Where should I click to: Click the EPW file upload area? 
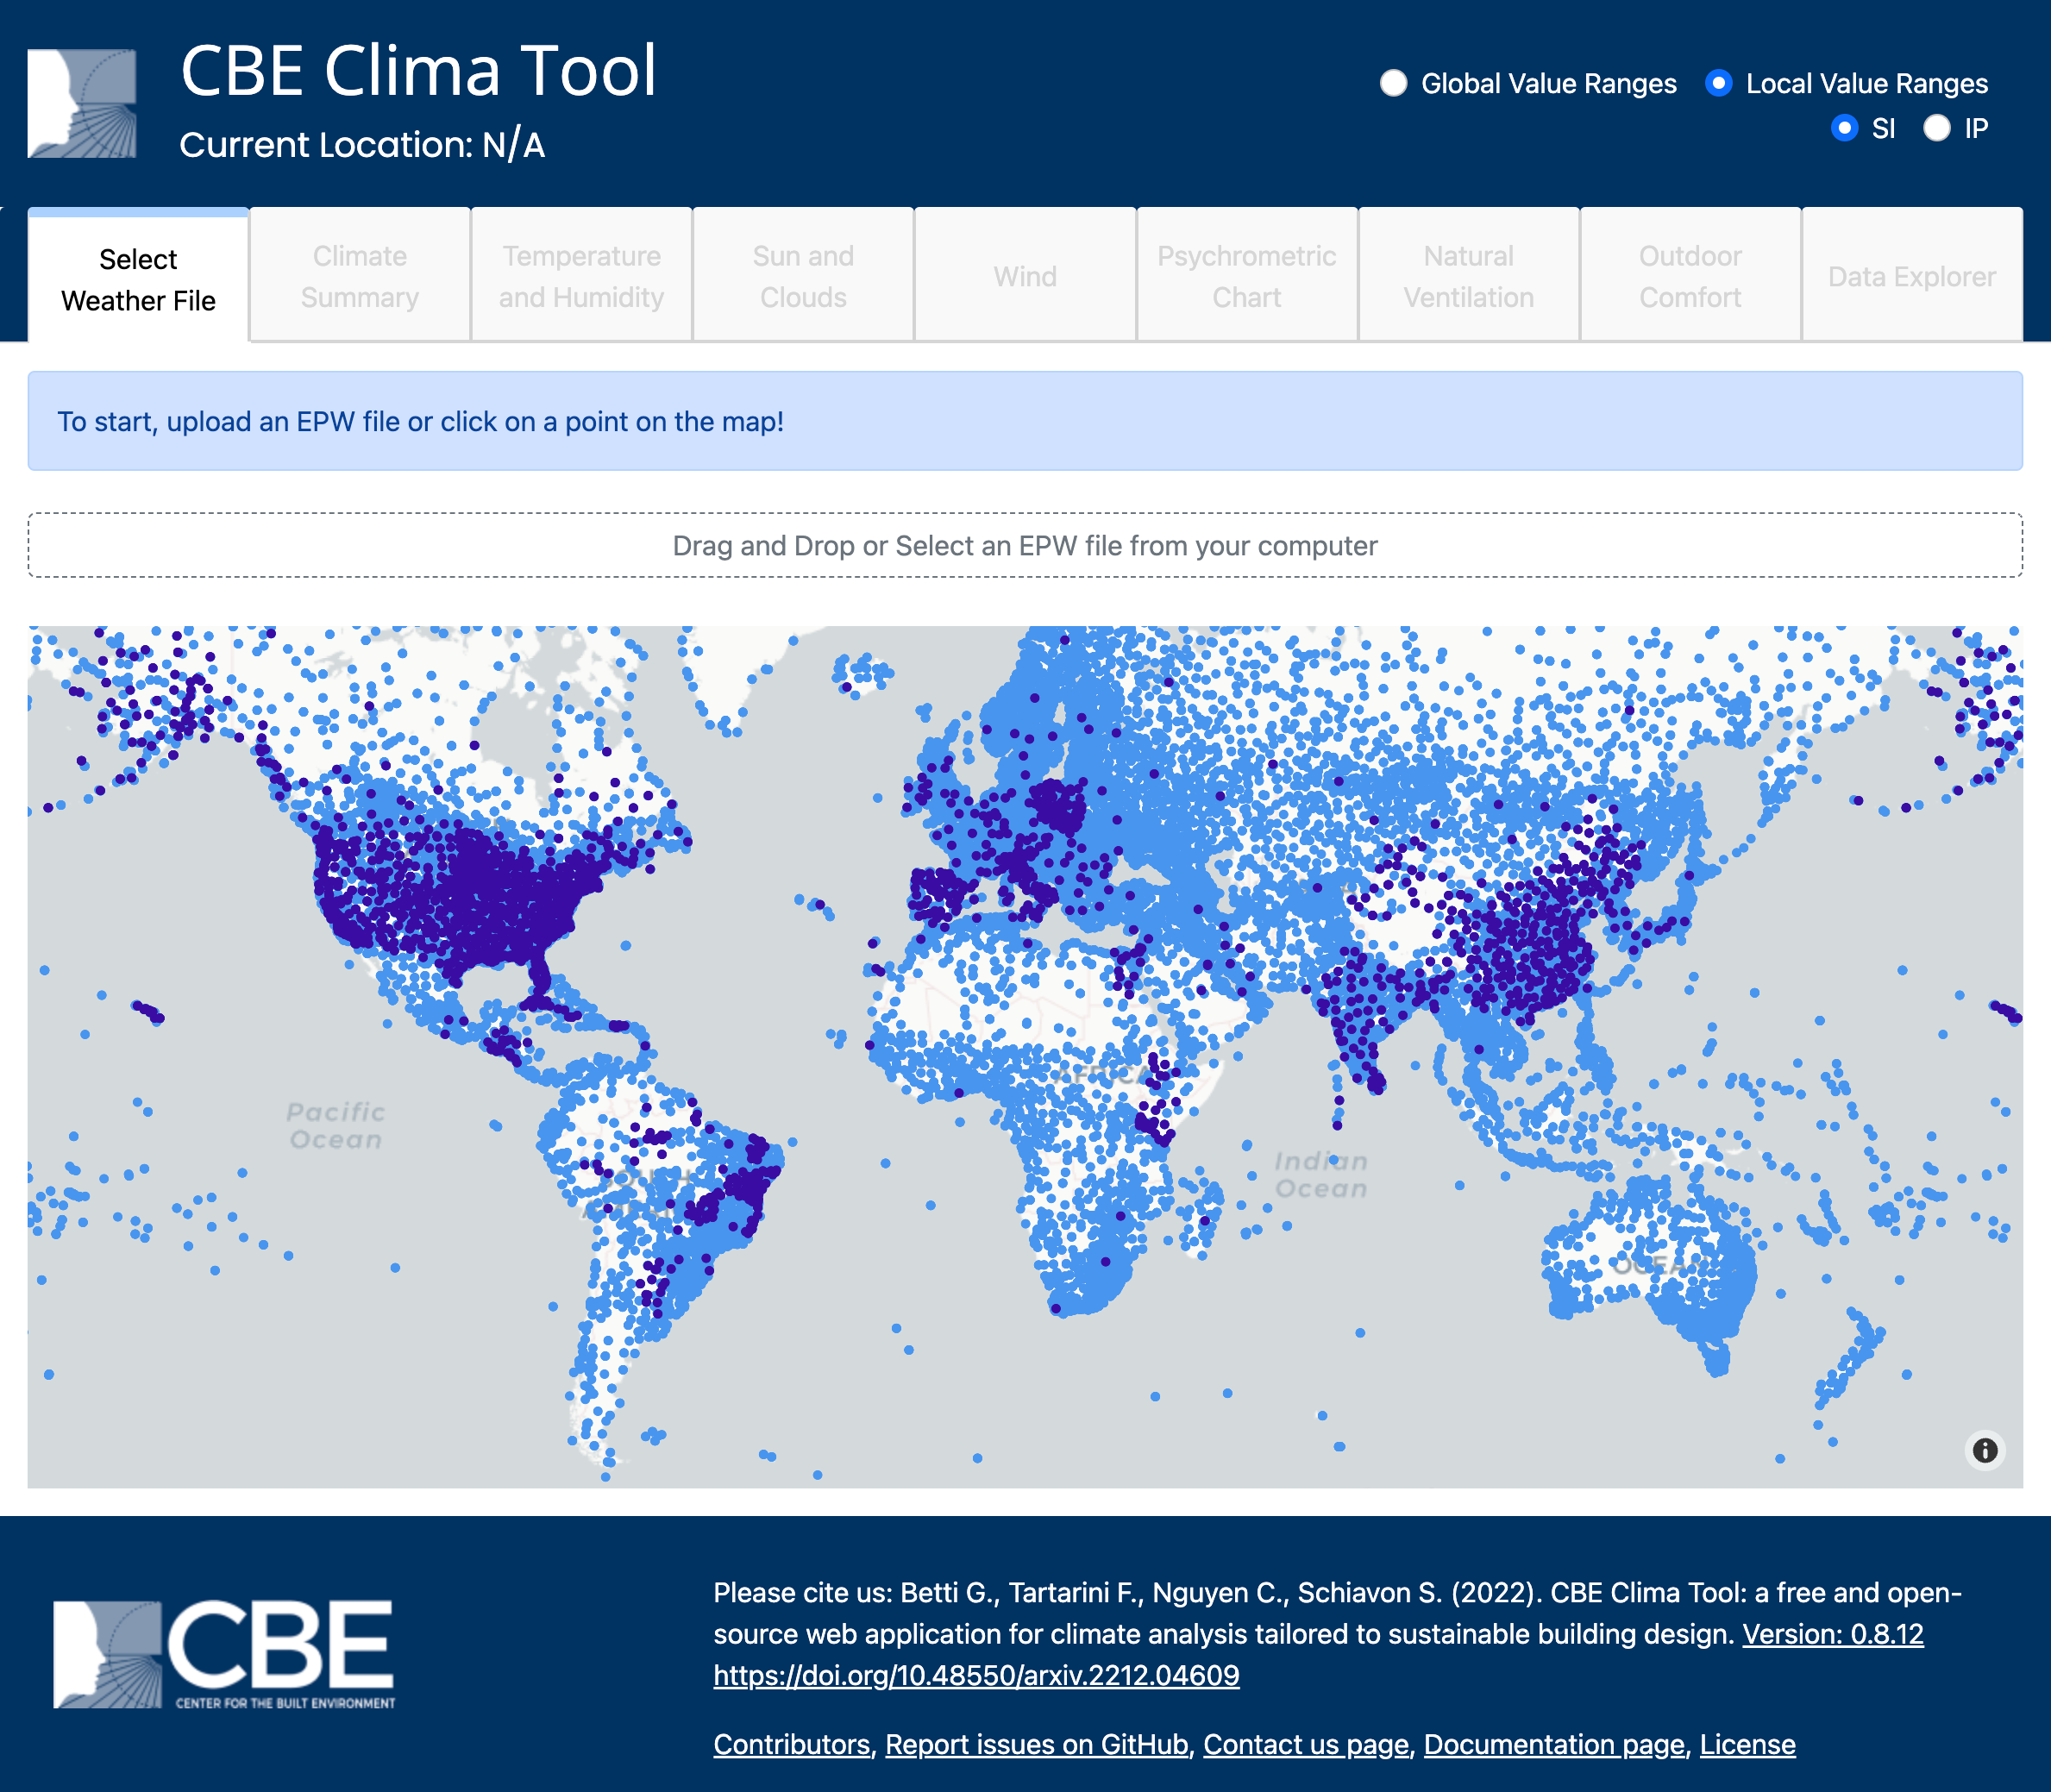pyautogui.click(x=1025, y=546)
